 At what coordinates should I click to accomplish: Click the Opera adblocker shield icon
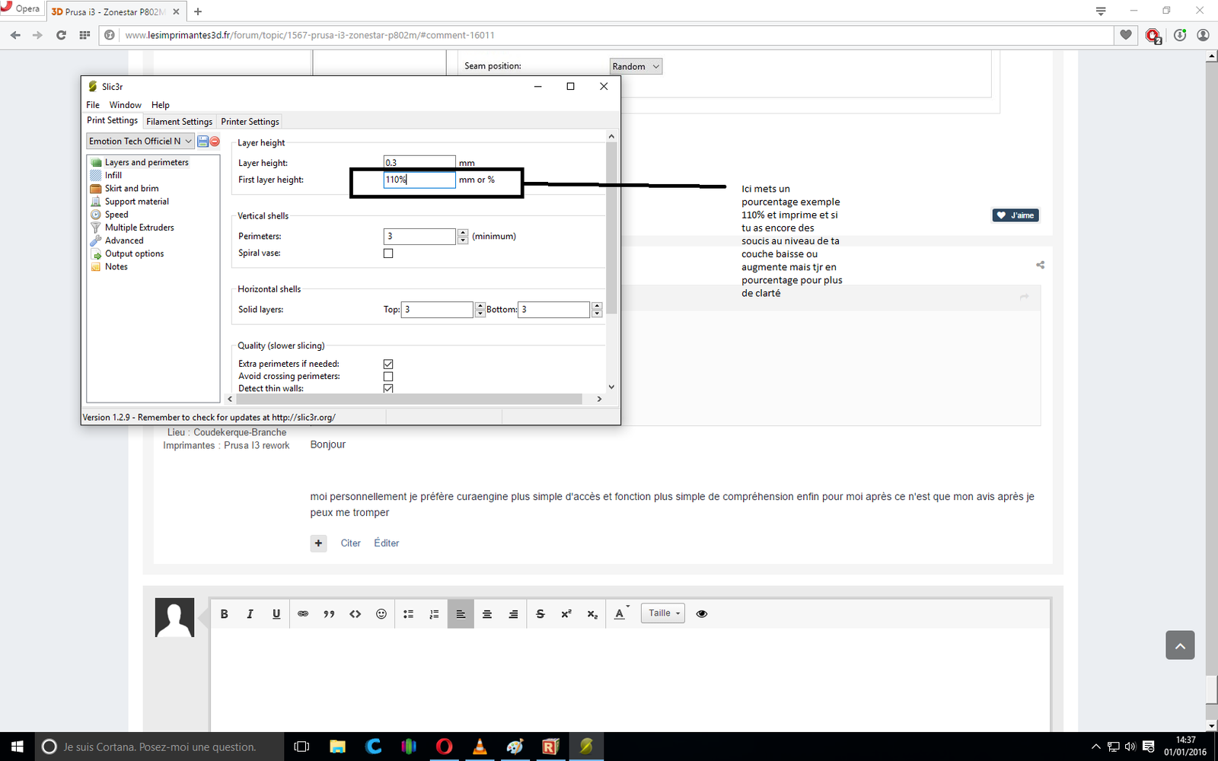coord(1153,35)
